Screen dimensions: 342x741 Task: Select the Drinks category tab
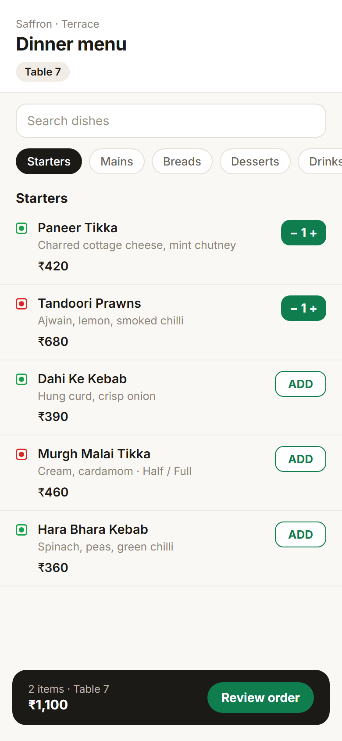point(320,162)
